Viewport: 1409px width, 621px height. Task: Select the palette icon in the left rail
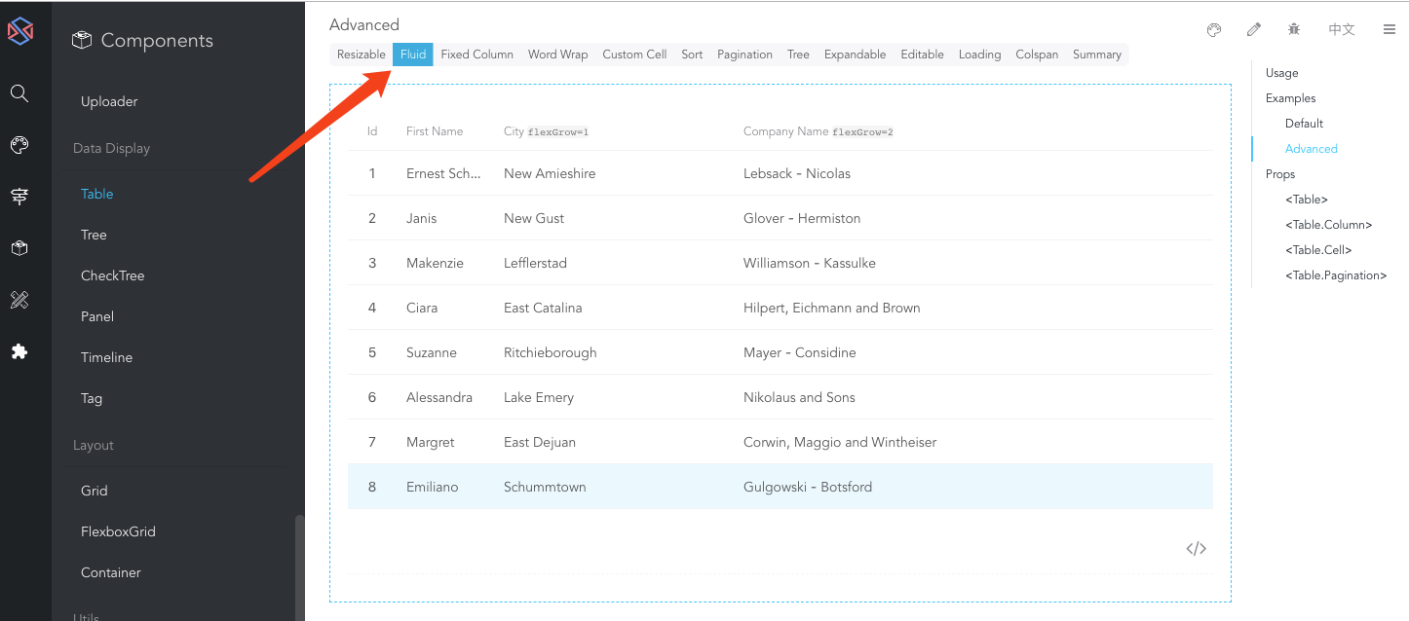[x=19, y=144]
